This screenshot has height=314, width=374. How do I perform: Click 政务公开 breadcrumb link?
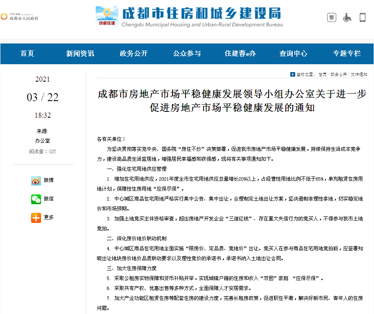pos(339,75)
